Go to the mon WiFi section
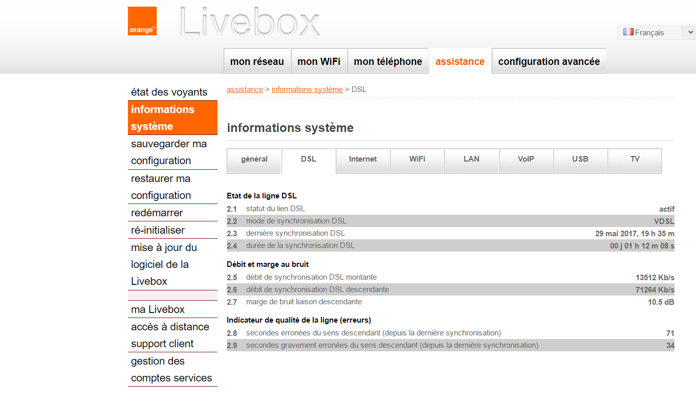Screen dimensions: 696x406 [x=319, y=61]
